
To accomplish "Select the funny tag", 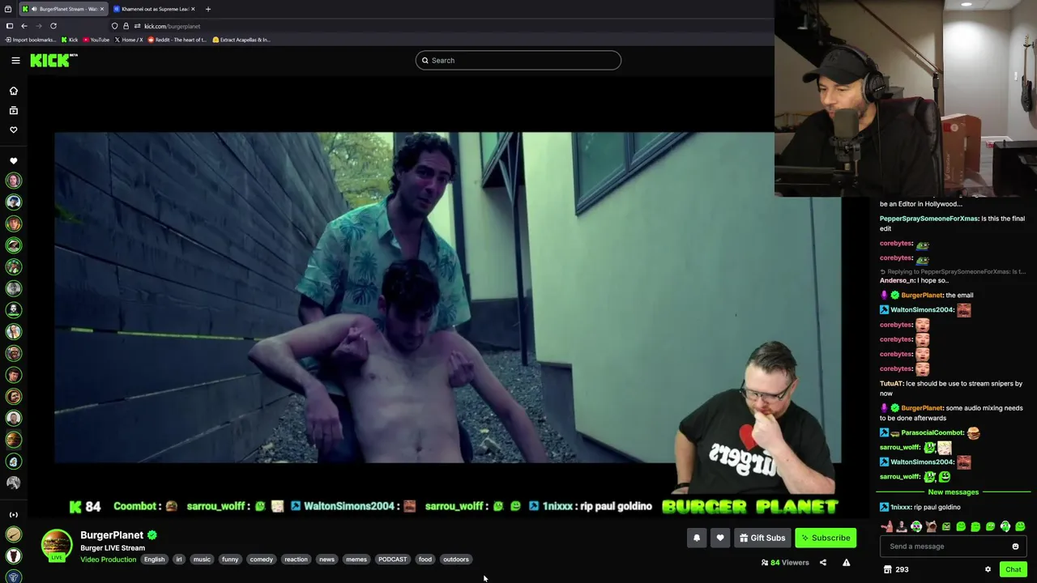I will [x=230, y=560].
